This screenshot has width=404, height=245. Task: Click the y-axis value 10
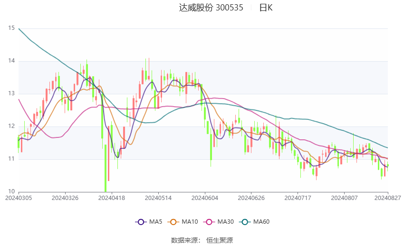[x=11, y=191]
